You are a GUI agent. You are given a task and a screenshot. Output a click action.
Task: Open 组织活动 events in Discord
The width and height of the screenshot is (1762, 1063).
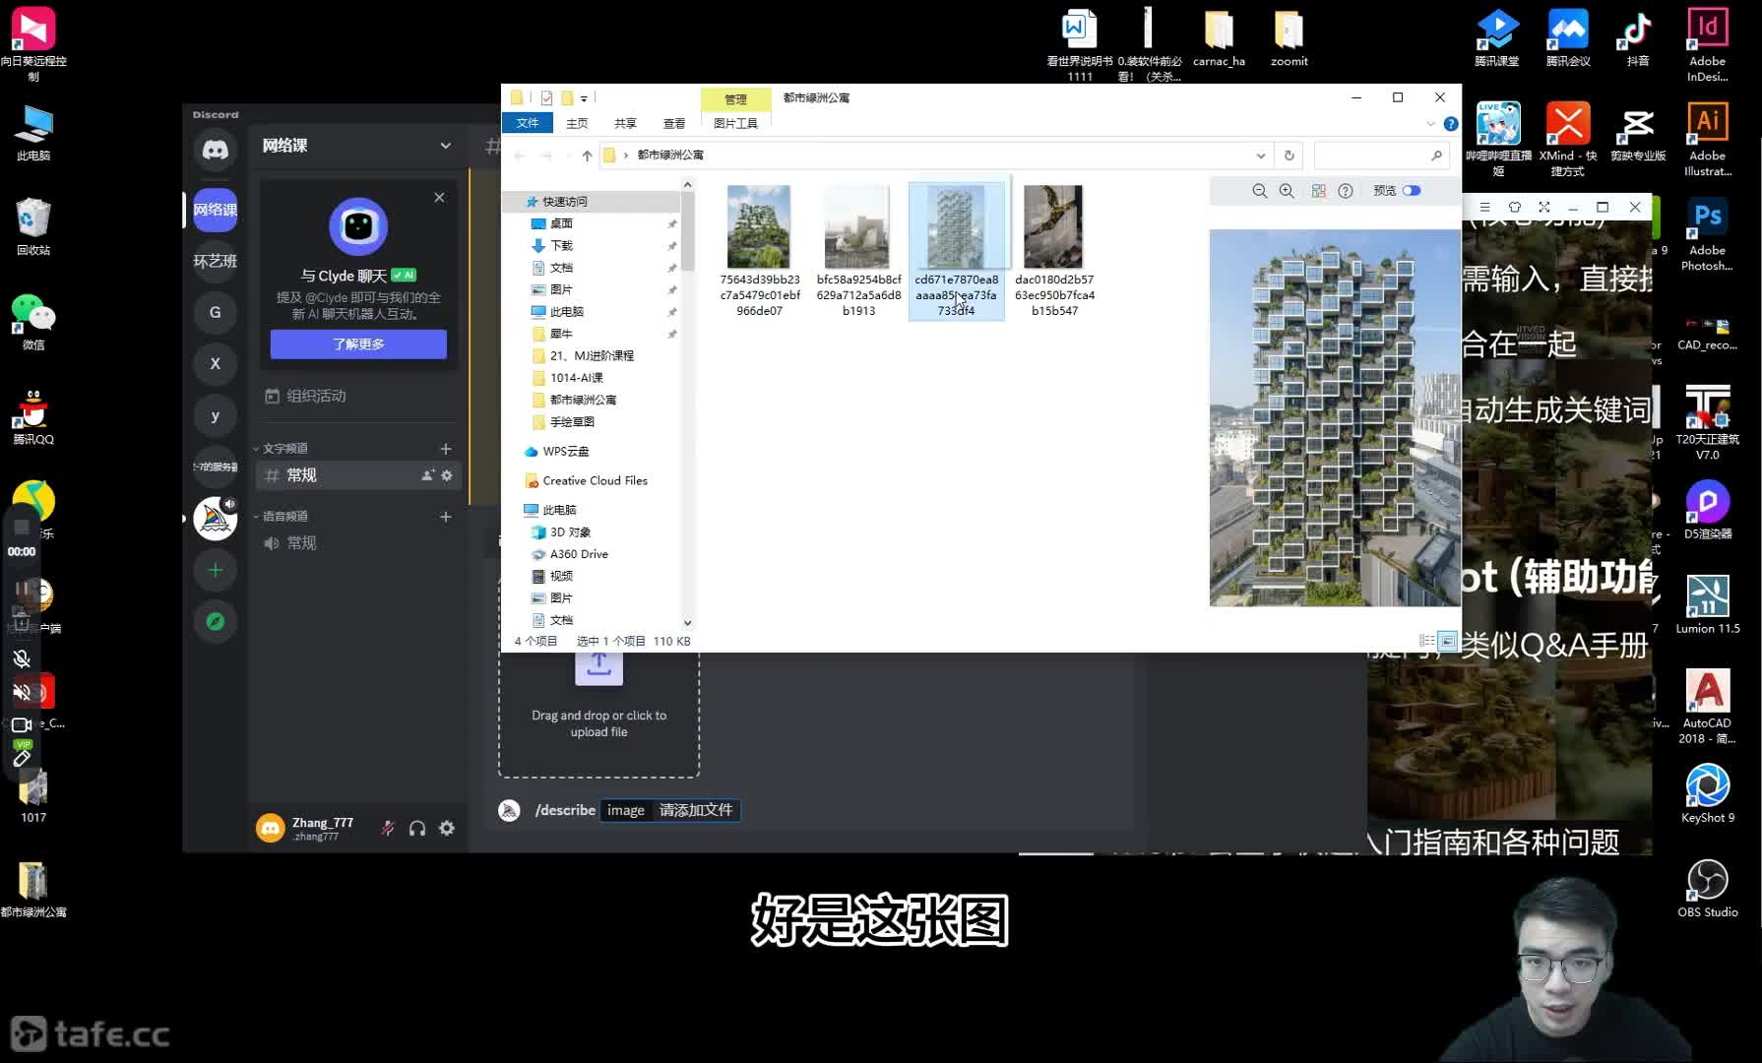305,396
